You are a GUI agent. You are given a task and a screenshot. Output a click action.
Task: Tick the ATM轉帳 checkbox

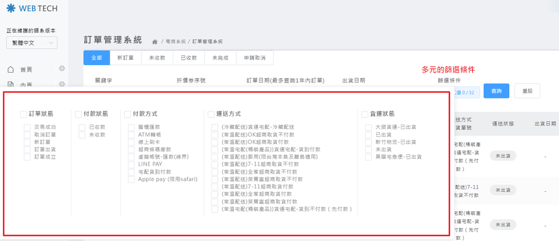(x=131, y=135)
